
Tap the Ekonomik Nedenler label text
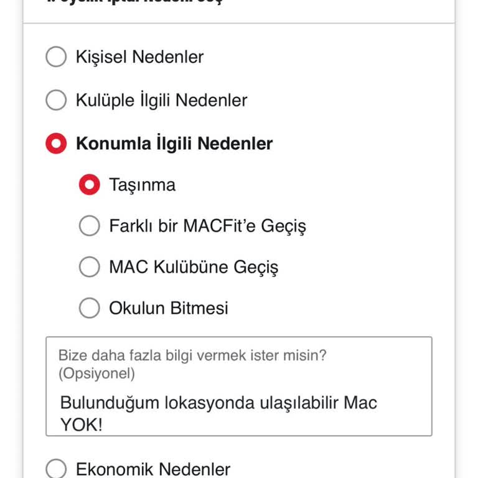(x=153, y=469)
